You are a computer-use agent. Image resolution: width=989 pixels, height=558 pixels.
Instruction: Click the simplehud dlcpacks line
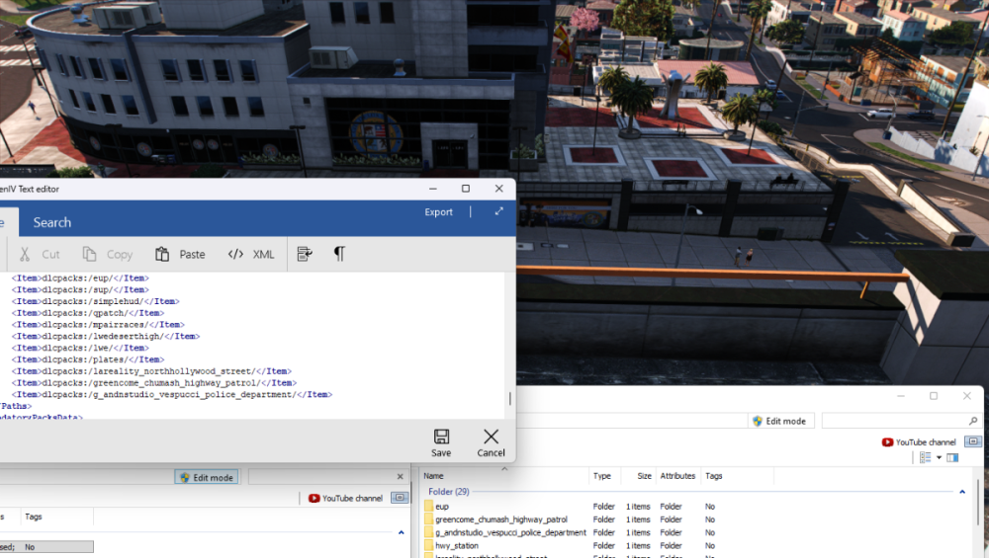[x=95, y=301]
